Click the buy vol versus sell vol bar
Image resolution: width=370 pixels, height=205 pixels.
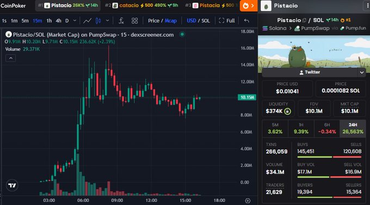(329, 177)
